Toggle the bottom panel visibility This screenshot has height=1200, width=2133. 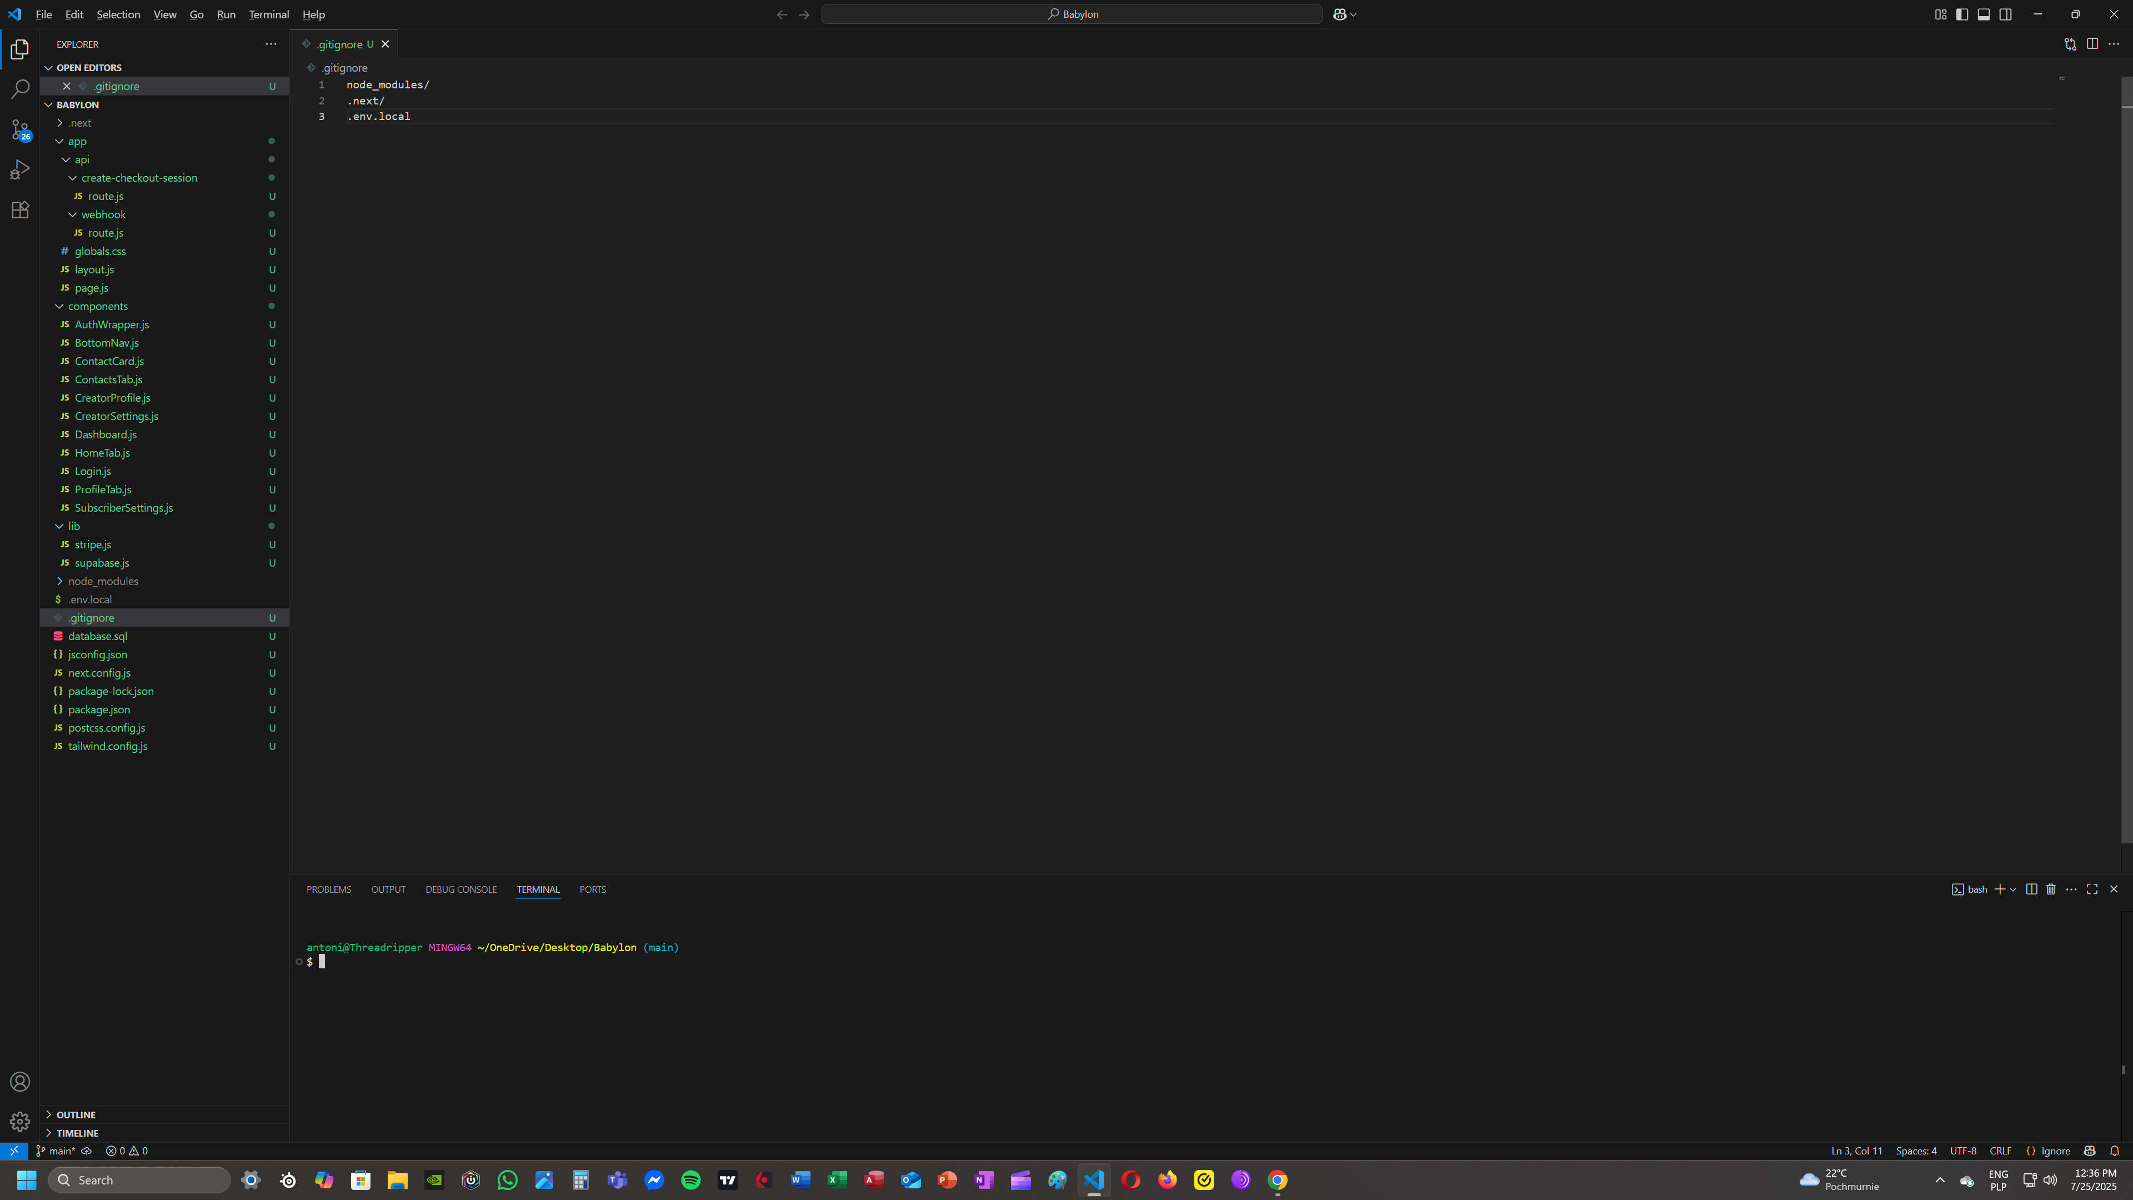[1983, 14]
